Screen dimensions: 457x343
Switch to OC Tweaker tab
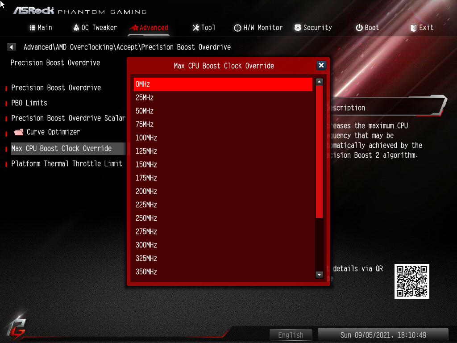click(95, 28)
